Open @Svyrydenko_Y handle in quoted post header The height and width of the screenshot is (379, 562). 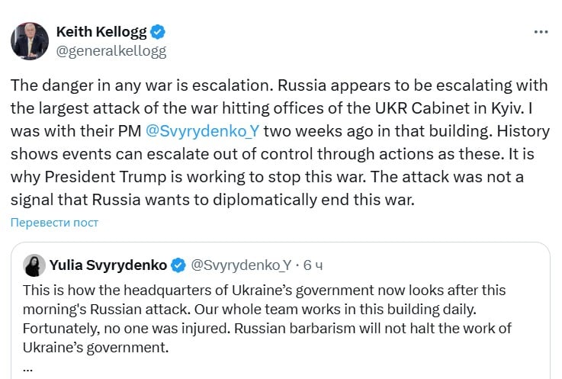tap(240, 265)
